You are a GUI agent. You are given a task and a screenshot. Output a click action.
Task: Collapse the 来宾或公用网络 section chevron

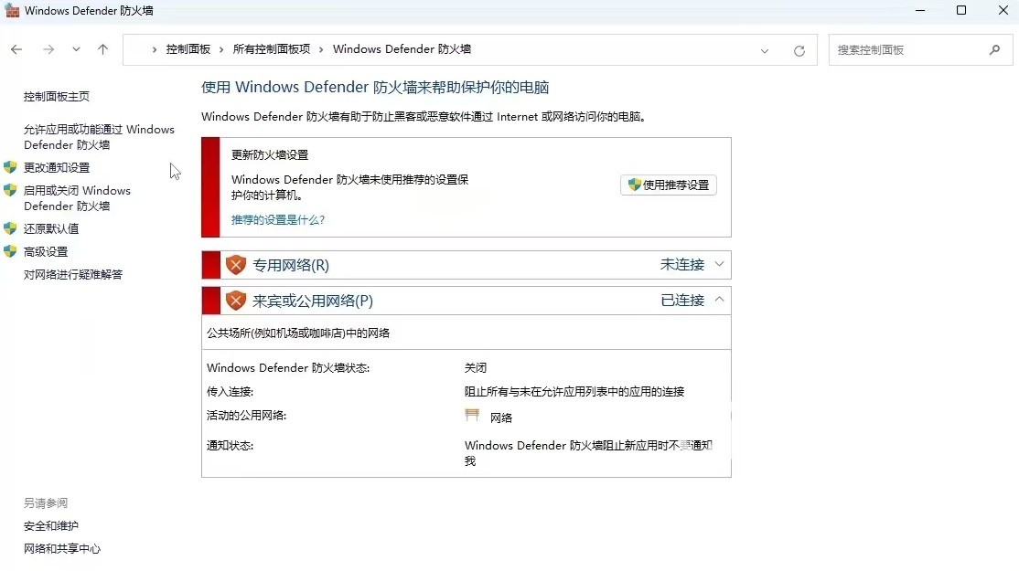point(719,300)
